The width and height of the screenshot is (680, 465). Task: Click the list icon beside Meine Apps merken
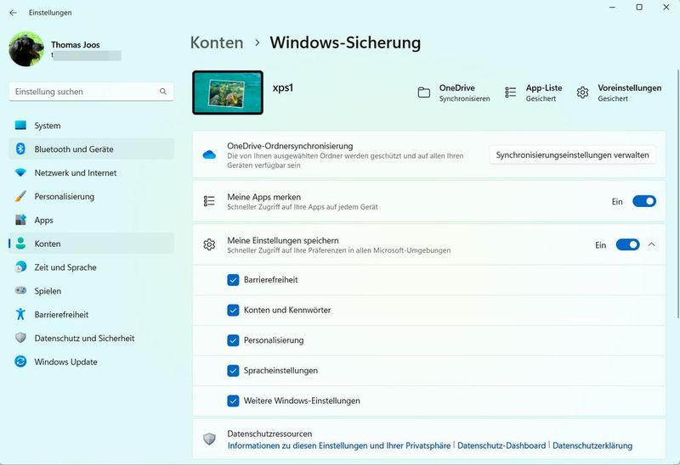click(209, 201)
